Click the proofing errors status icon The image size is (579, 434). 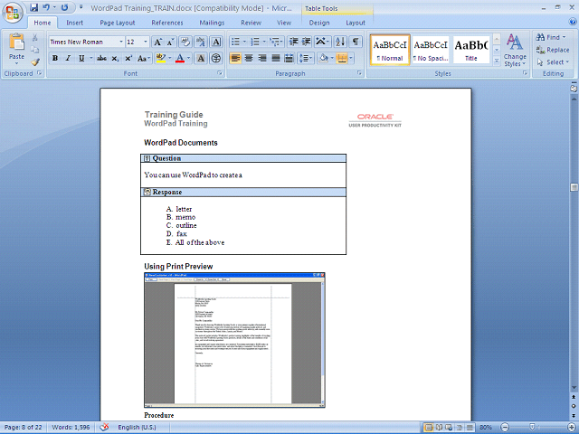(x=105, y=428)
